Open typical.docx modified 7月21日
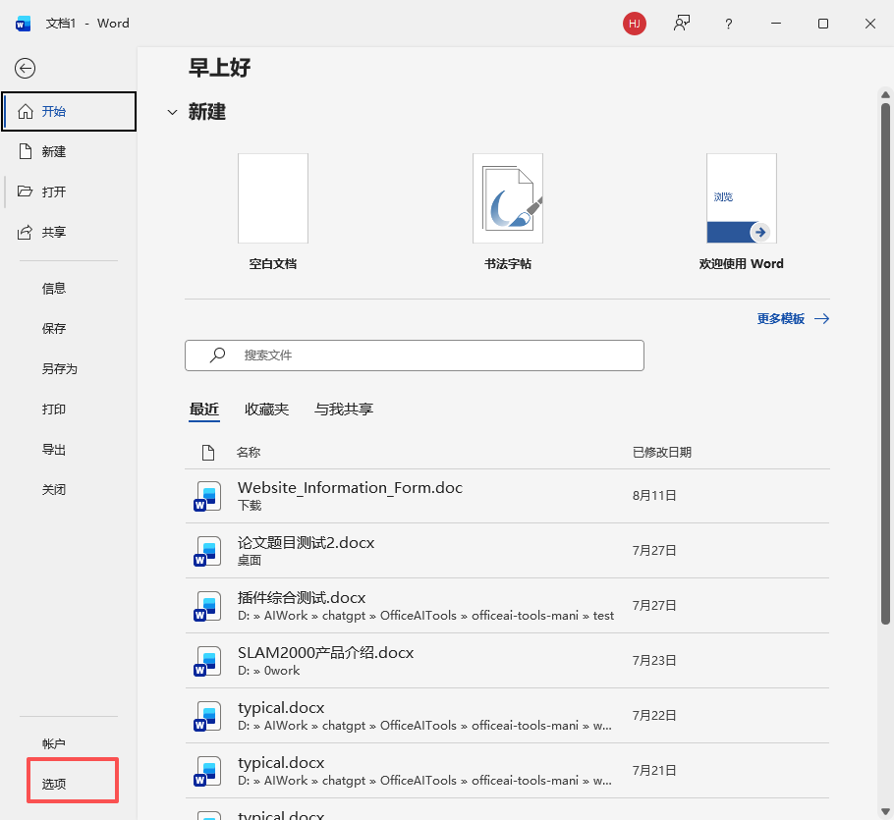 tap(507, 771)
